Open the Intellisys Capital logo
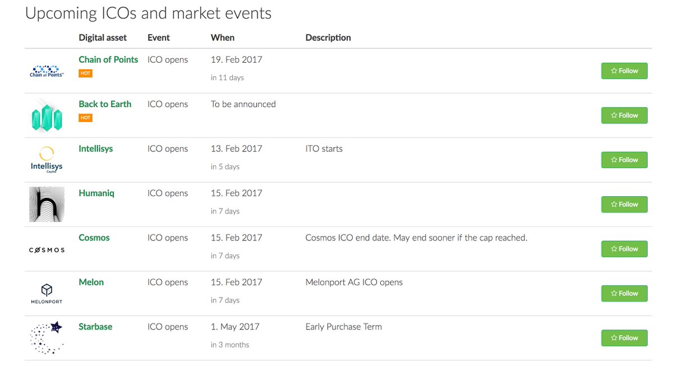 pyautogui.click(x=47, y=160)
